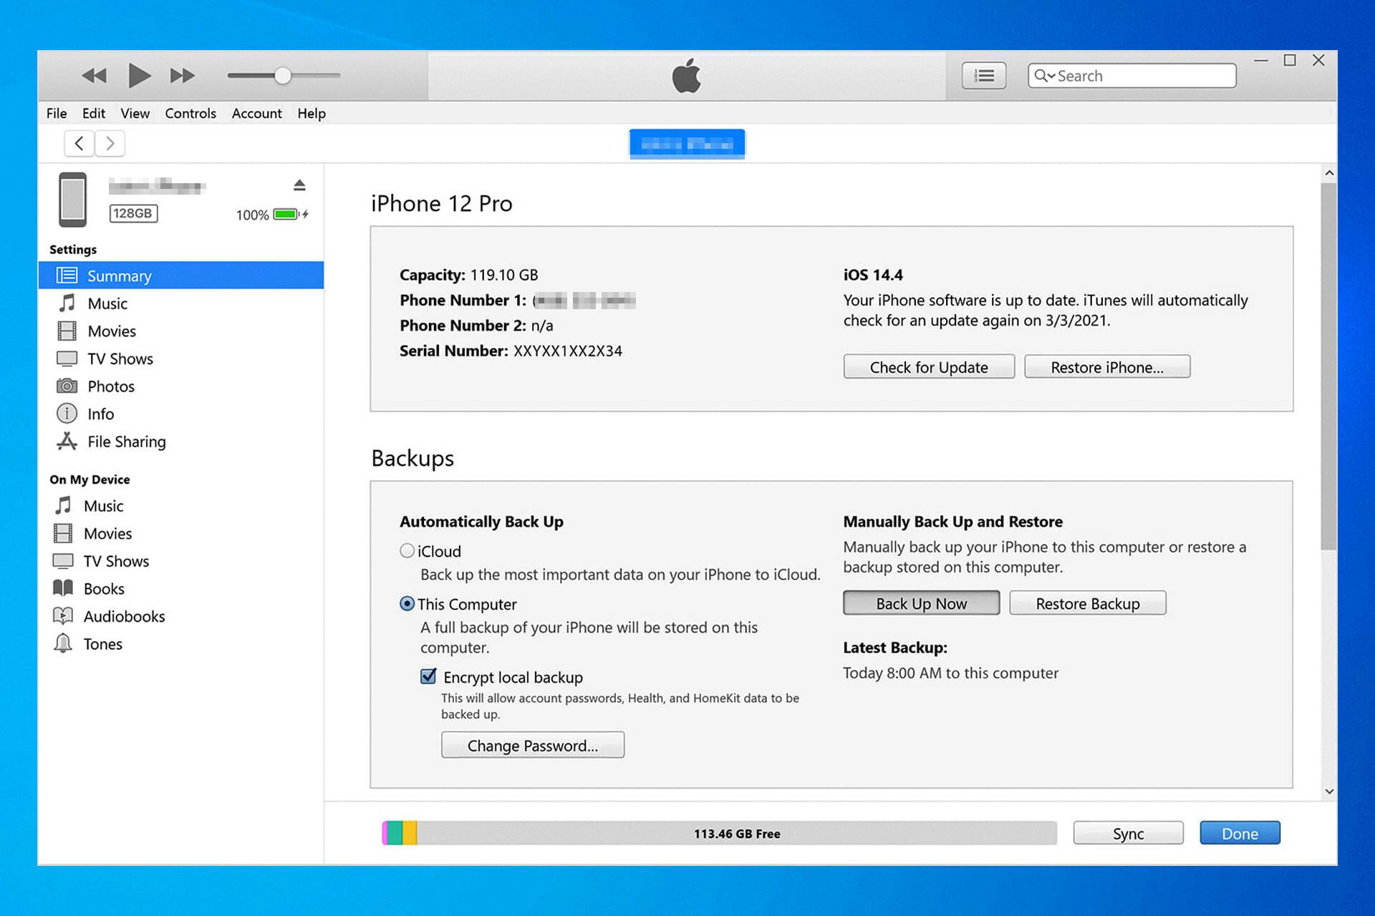The image size is (1375, 916).
Task: Select the iCloud backup radio button
Action: (407, 551)
